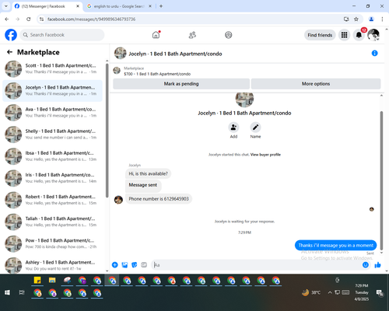Image resolution: width=389 pixels, height=311 pixels.
Task: Attach a photo using the image icon
Action: [x=124, y=265]
